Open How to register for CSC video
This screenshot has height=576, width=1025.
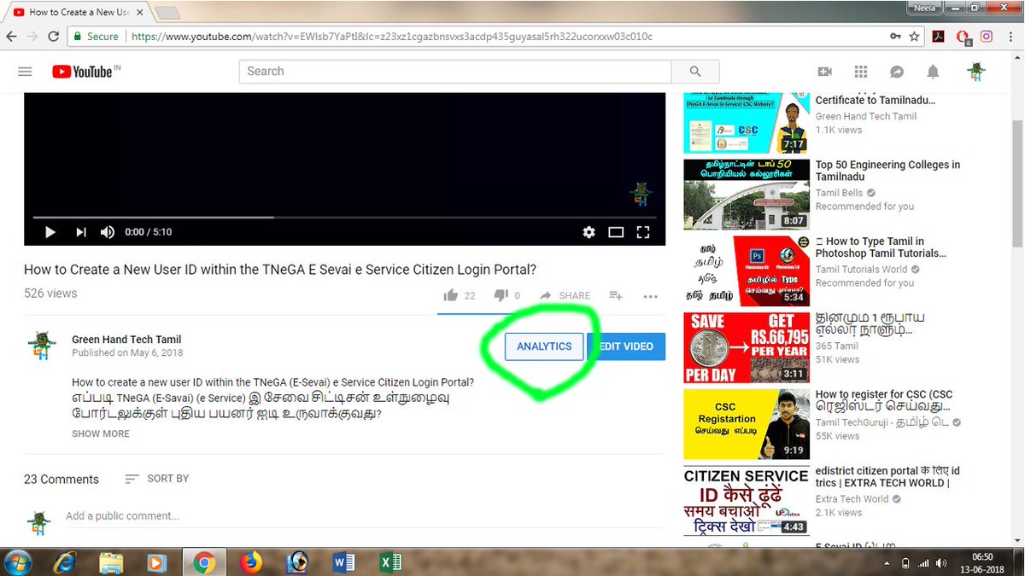click(884, 400)
